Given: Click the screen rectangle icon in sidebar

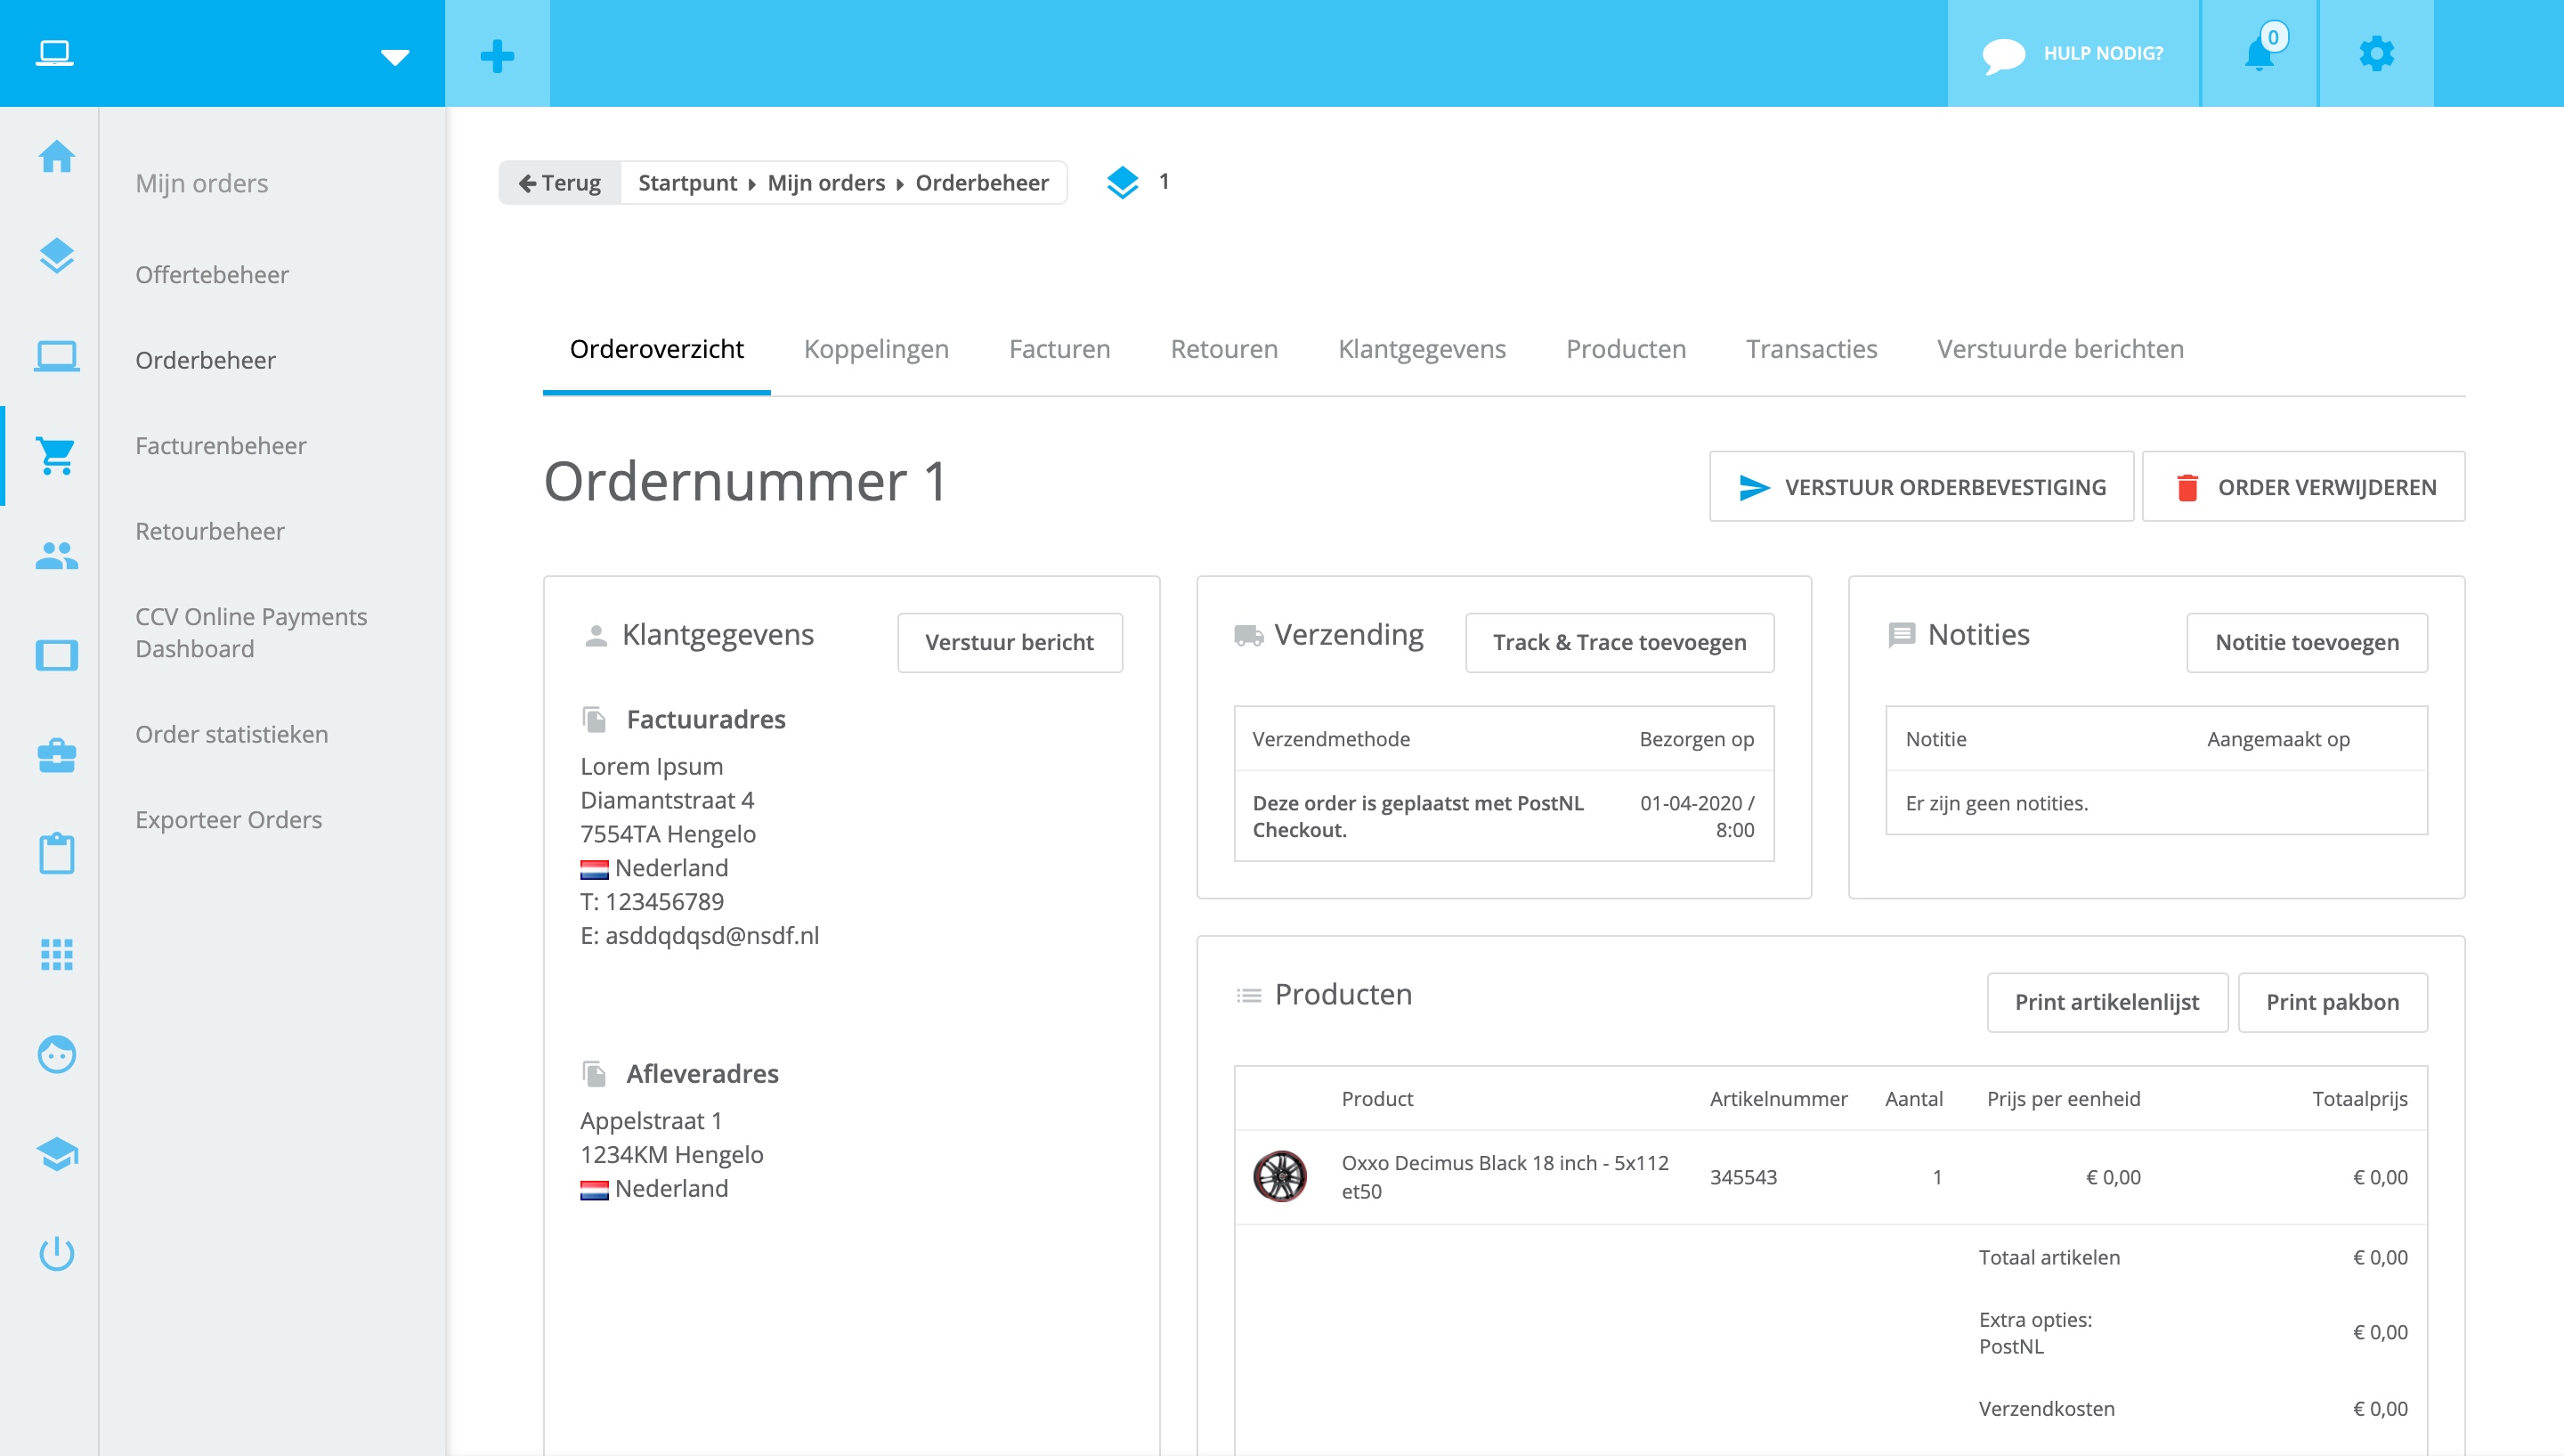Looking at the screenshot, I should (56, 656).
